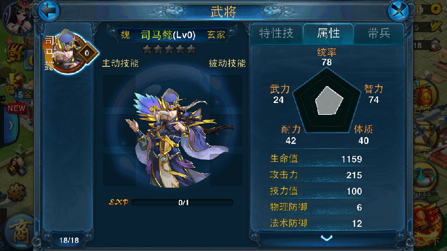This screenshot has height=251, width=447.
Task: Click the attribute pentagon radar chart
Action: pos(327,101)
